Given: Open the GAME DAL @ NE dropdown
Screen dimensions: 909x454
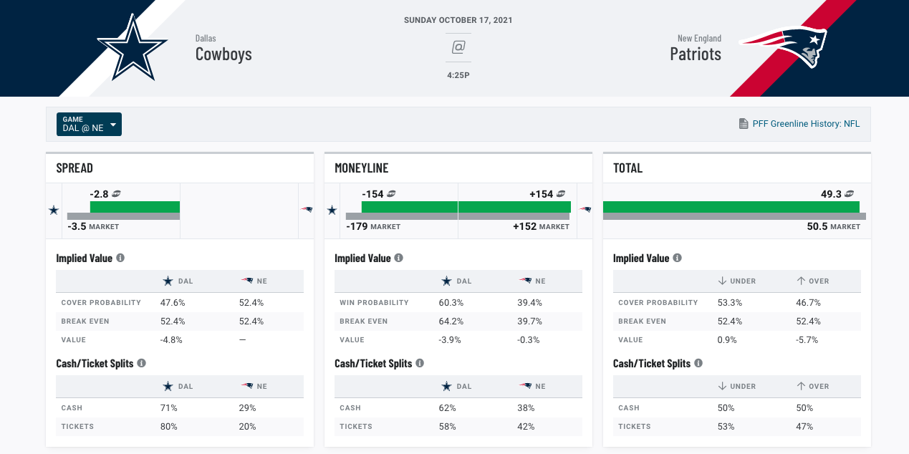Looking at the screenshot, I should click(x=90, y=124).
